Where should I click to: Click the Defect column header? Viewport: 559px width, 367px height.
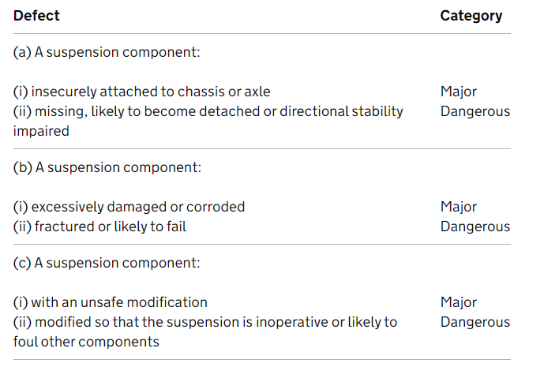coord(36,16)
